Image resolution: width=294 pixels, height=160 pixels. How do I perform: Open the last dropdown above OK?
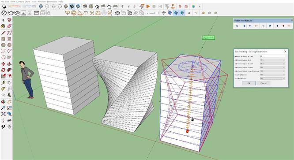coord(272,78)
